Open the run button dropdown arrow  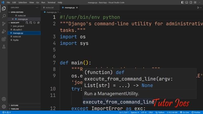201,8
